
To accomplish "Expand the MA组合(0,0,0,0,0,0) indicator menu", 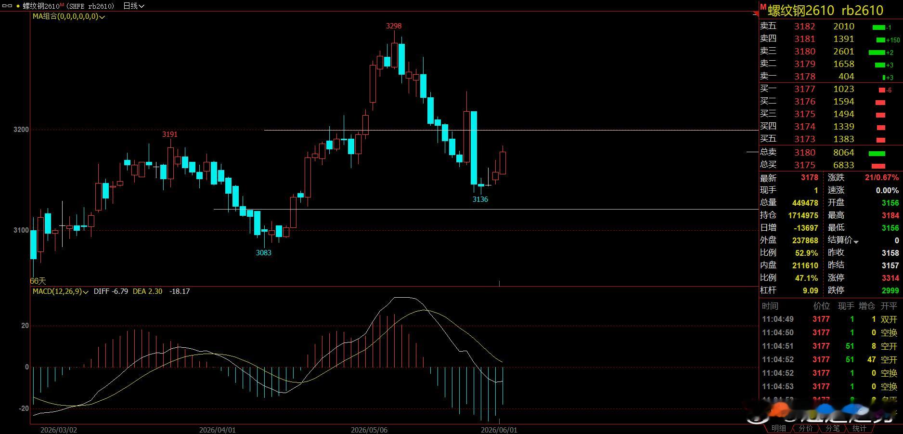I will [68, 16].
